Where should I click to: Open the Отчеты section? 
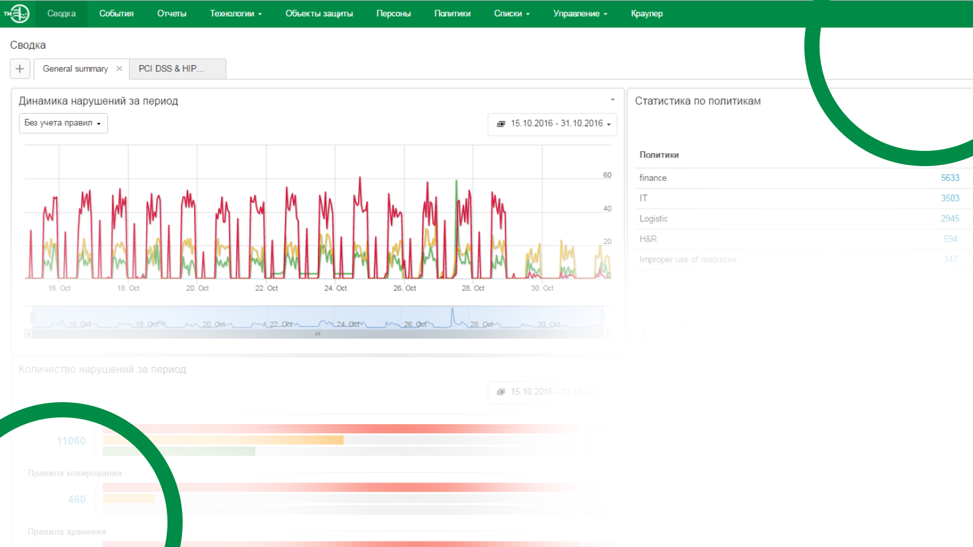coord(172,13)
